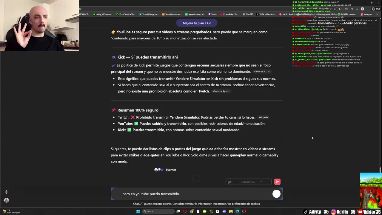Switch to the '(1) Musikaka 2.0' tab

pyautogui.click(x=229, y=14)
